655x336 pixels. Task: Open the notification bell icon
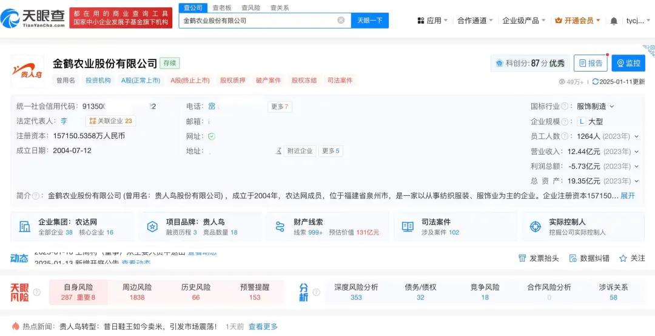point(614,21)
